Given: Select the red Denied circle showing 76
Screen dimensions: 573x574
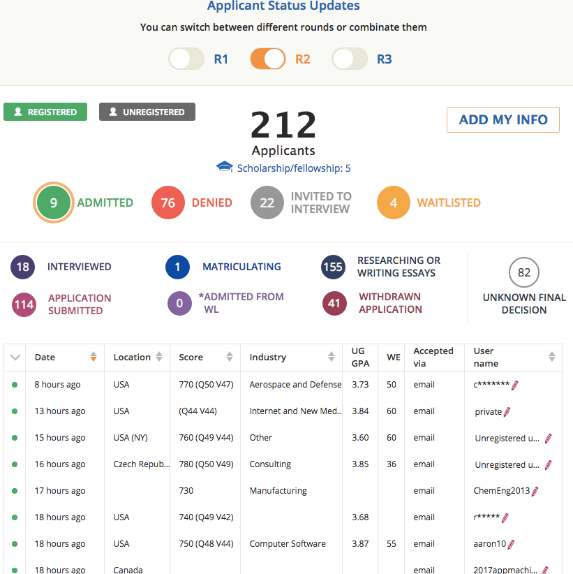Looking at the screenshot, I should [x=168, y=203].
